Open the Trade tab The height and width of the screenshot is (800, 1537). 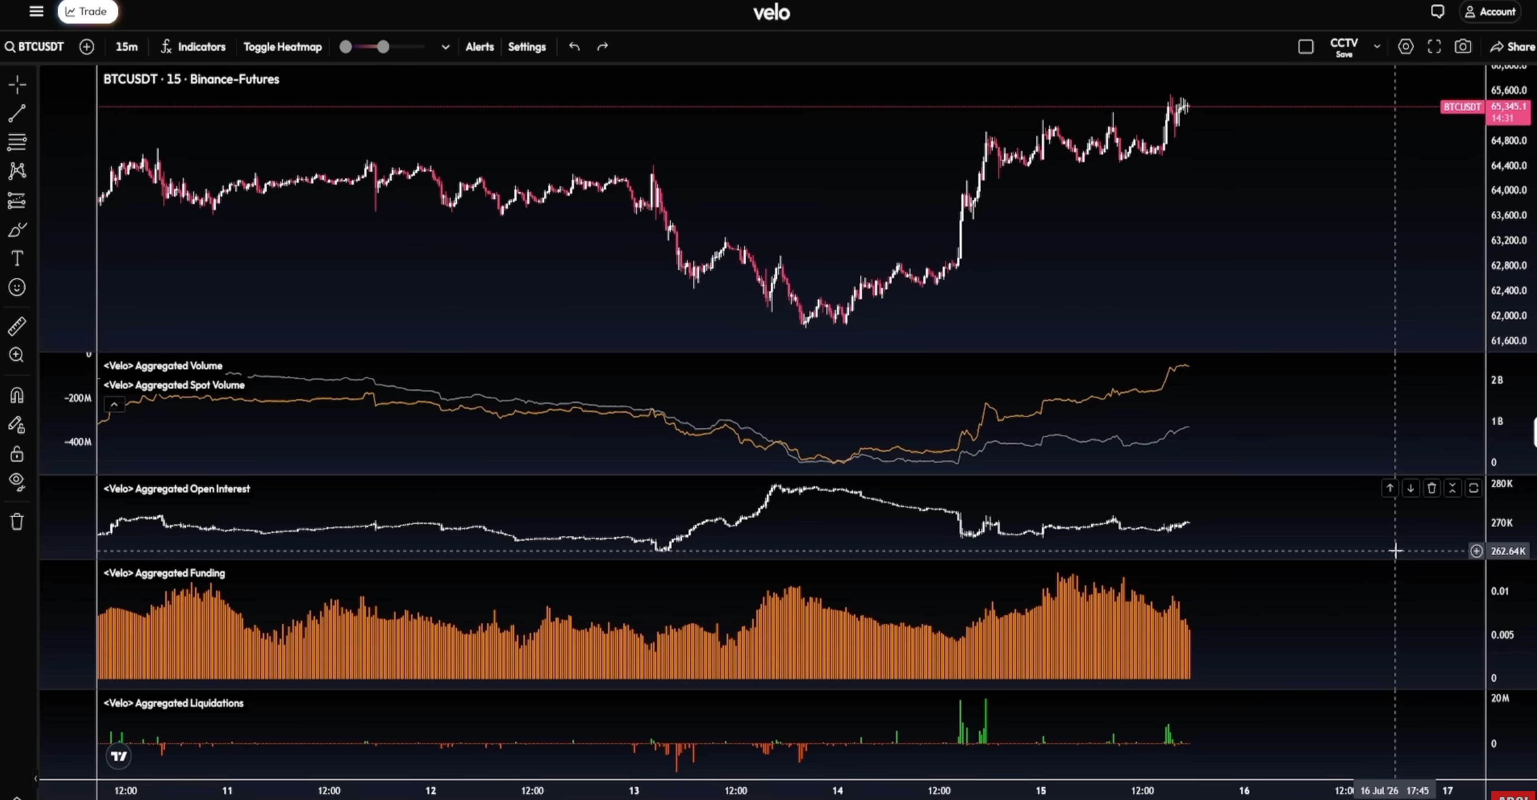click(x=88, y=11)
